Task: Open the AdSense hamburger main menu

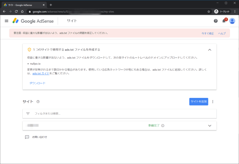Action: (x=7, y=21)
